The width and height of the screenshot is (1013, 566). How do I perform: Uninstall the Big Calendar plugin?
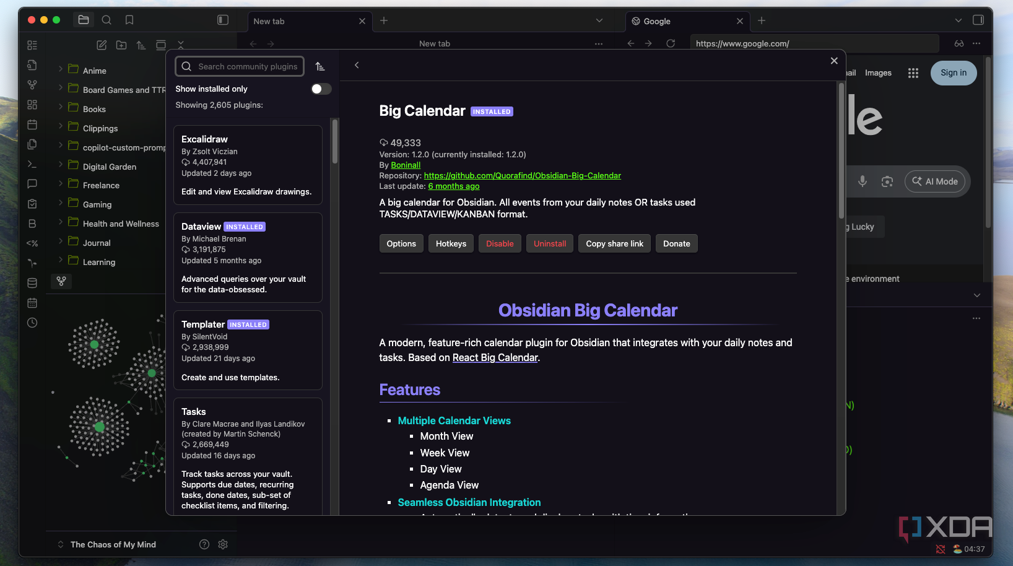coord(550,243)
